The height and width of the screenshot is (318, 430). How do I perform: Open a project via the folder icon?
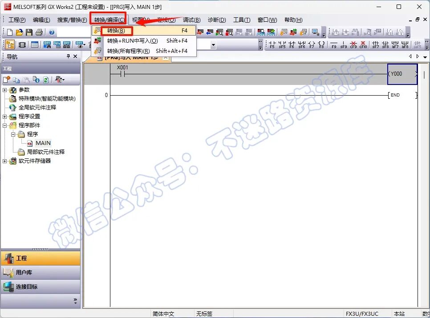pos(19,32)
